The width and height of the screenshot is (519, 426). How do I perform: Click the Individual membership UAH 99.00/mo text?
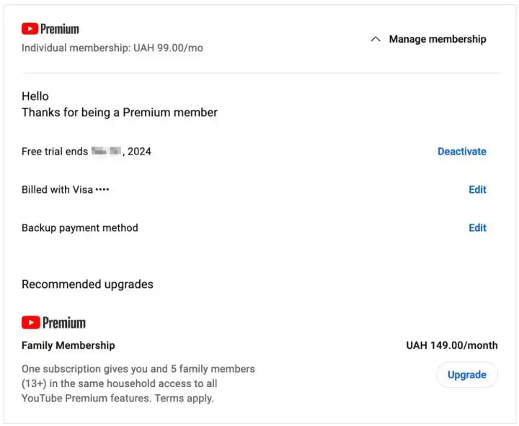[x=112, y=48]
